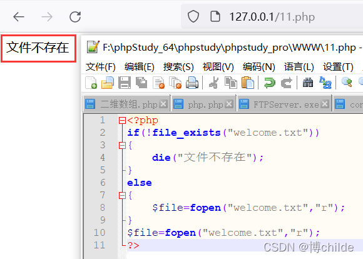Click the 文件不存在 text on the webpage
The image size is (363, 259).
click(38, 48)
